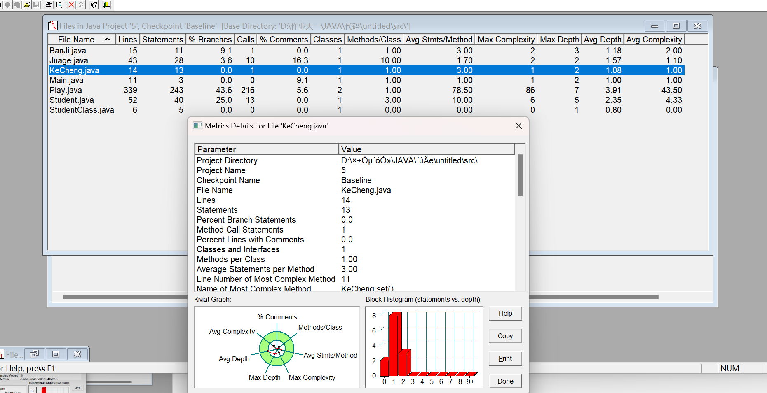Image resolution: width=767 pixels, height=393 pixels.
Task: Select the Play.java row
Action: (x=366, y=90)
